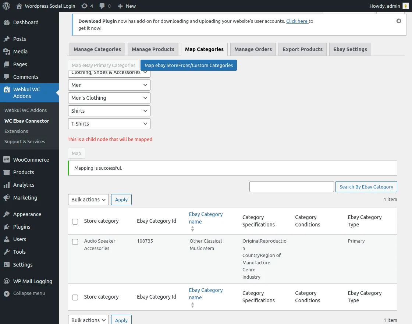The width and height of the screenshot is (412, 324).
Task: Check the Audio Speaker Accessories row checkbox
Action: (x=75, y=242)
